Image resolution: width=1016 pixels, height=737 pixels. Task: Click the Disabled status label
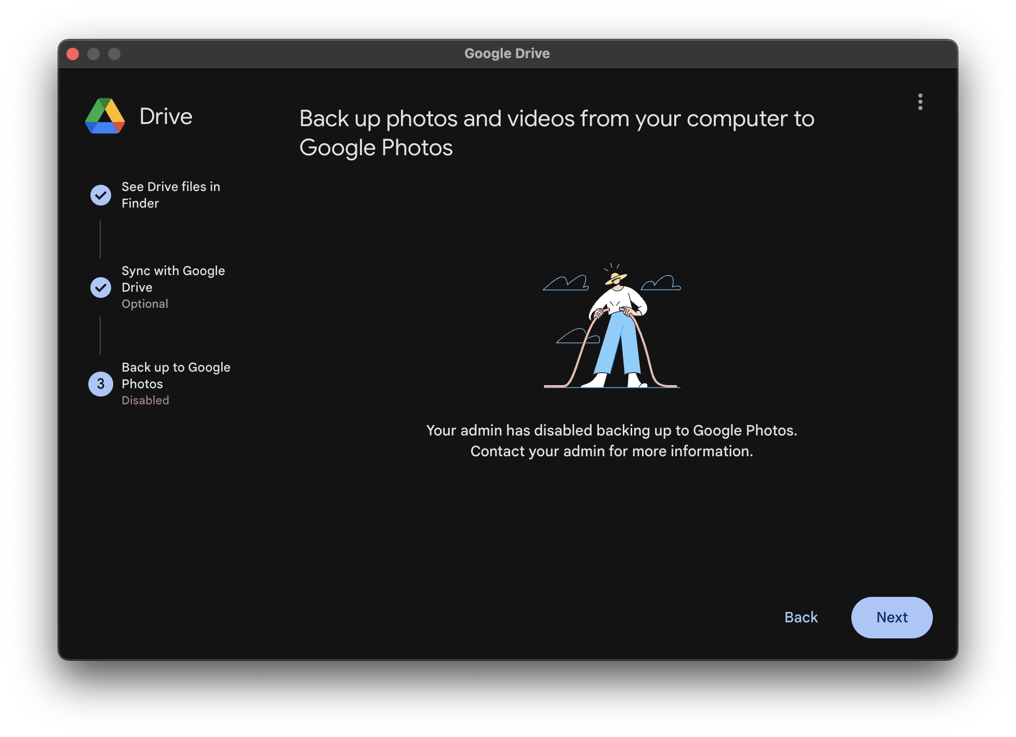(x=145, y=400)
